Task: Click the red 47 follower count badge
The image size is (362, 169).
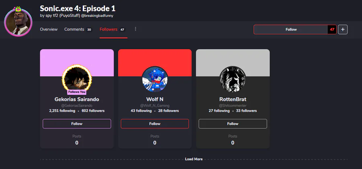Action: (332, 30)
